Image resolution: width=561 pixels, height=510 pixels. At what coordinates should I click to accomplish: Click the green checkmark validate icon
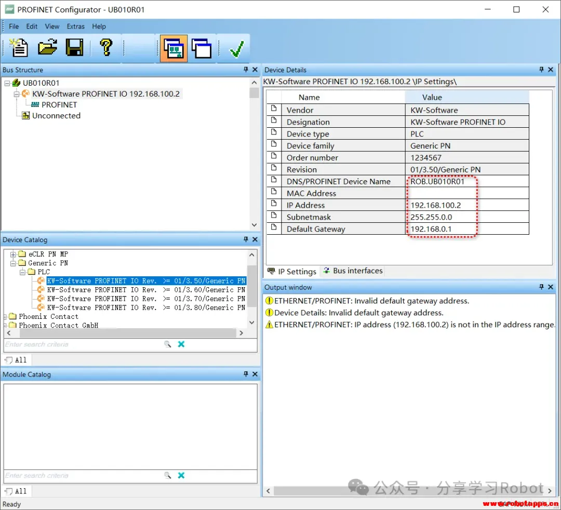point(236,49)
